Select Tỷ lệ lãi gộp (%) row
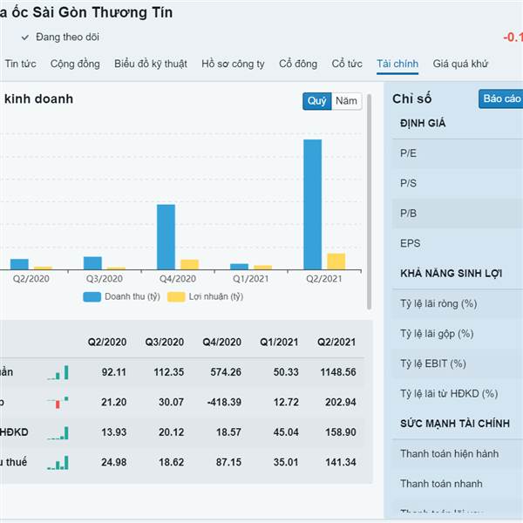523x523 pixels. click(458, 334)
